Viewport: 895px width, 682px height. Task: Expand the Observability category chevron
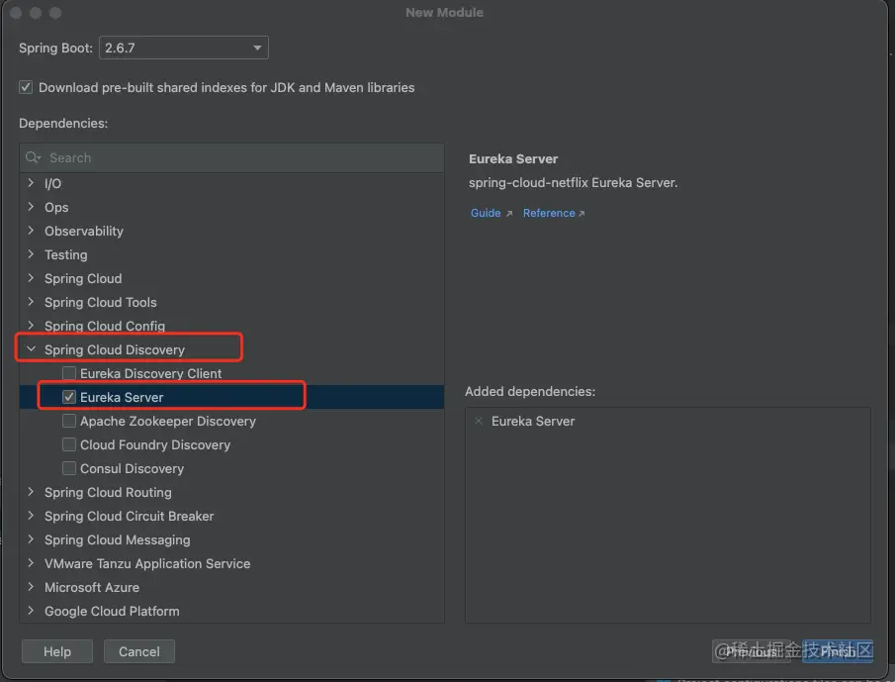click(x=31, y=231)
